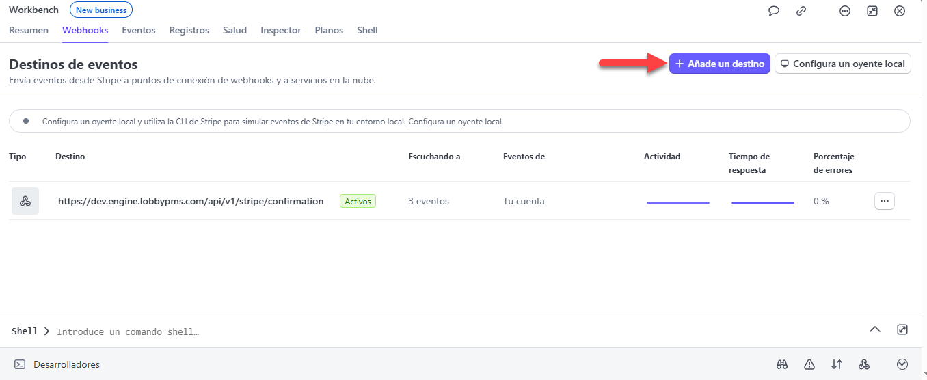This screenshot has height=380, width=927.
Task: Click the feedback speech bubble icon
Action: pos(774,11)
